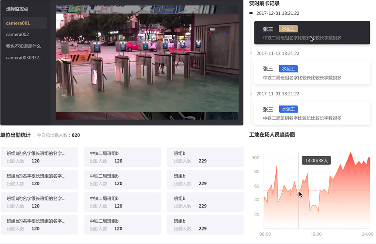Click the blue 水泥工 tag under 2017-11-13
Image resolution: width=376 pixels, height=244 pixels.
tap(288, 69)
